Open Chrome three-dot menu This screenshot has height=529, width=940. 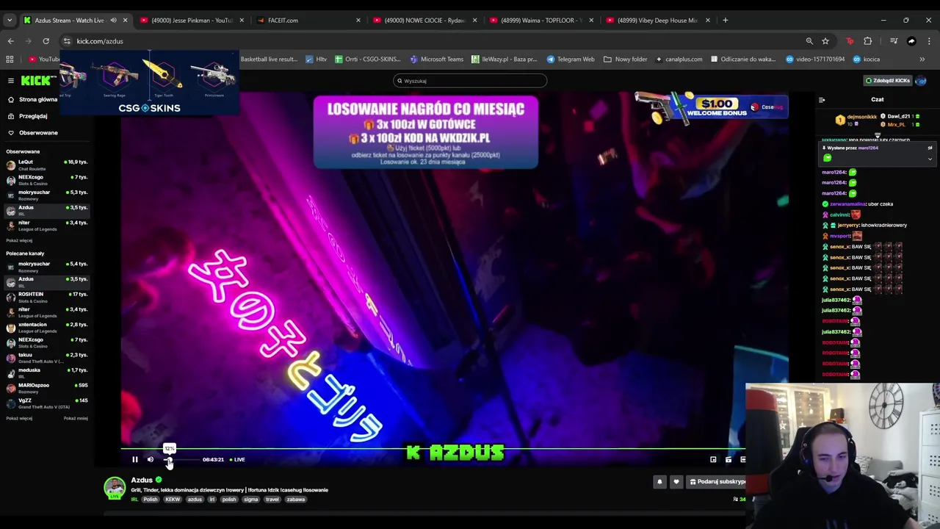point(929,41)
